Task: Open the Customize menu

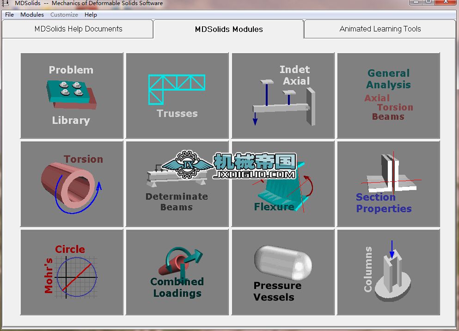Action: [x=64, y=15]
